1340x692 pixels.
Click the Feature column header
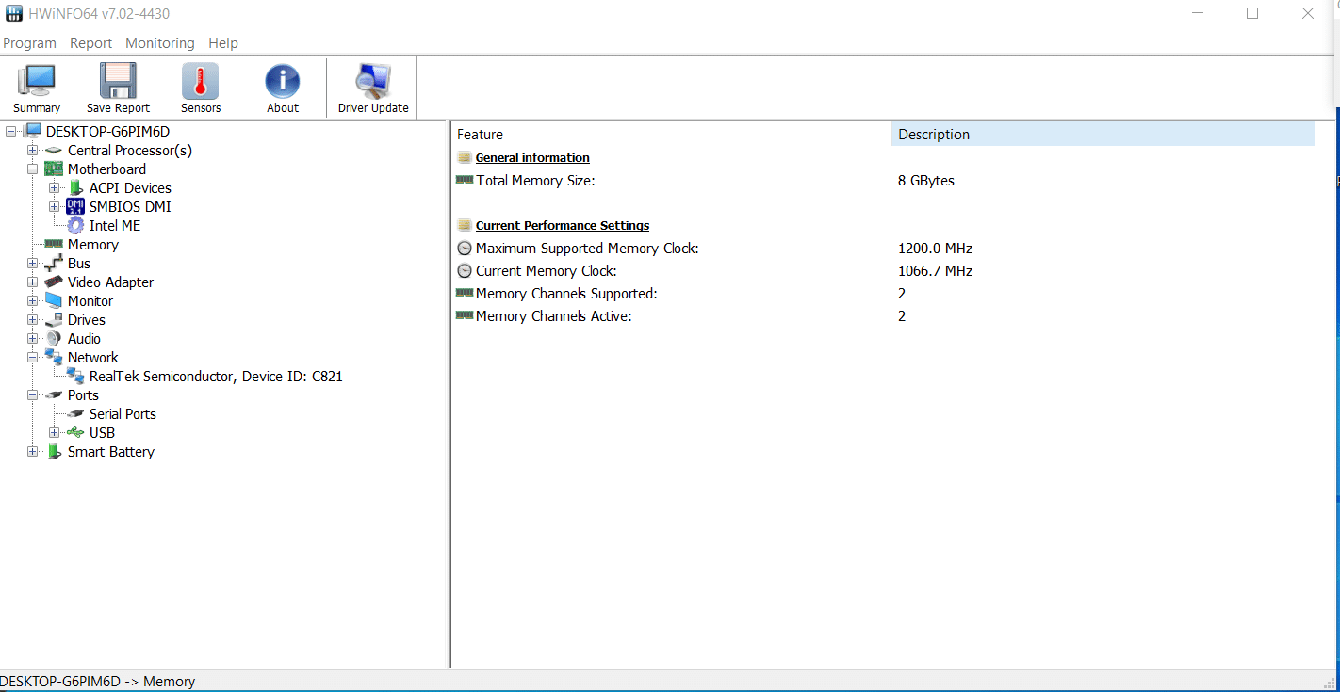(x=671, y=134)
